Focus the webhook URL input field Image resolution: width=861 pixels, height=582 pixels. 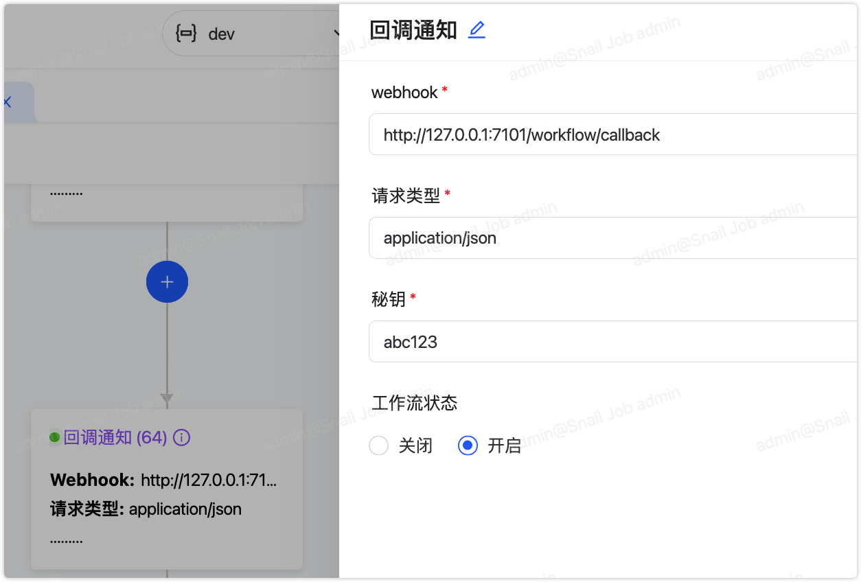[x=612, y=135]
